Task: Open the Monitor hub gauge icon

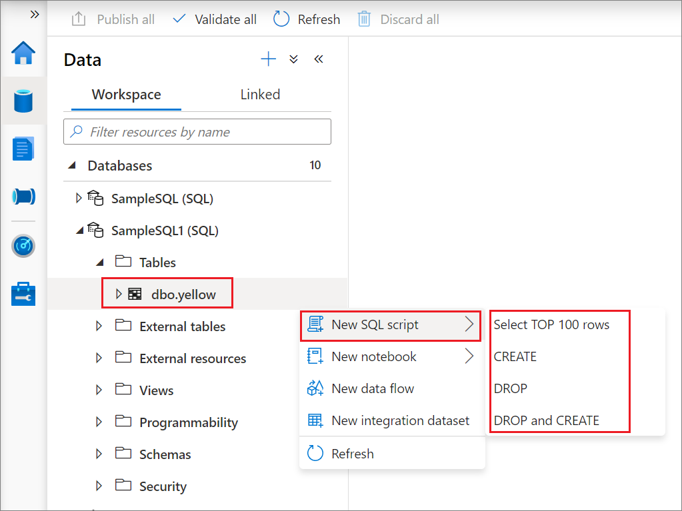Action: tap(24, 246)
